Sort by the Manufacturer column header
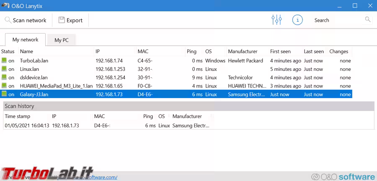377x181 pixels. click(x=243, y=52)
